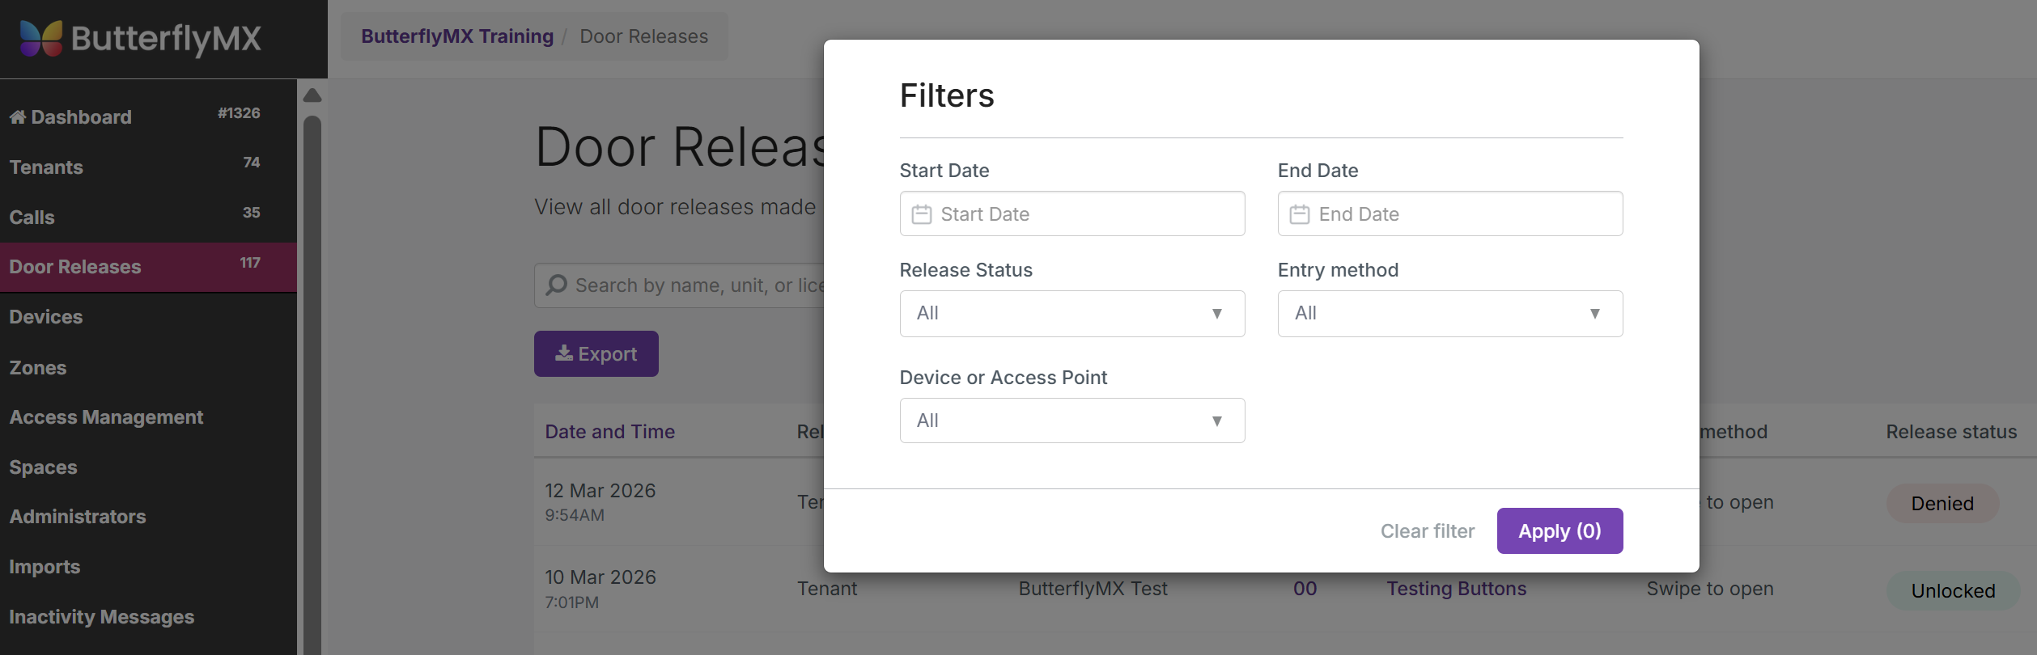Click the Export download icon
Screen dimensions: 2037x655
pyautogui.click(x=564, y=353)
